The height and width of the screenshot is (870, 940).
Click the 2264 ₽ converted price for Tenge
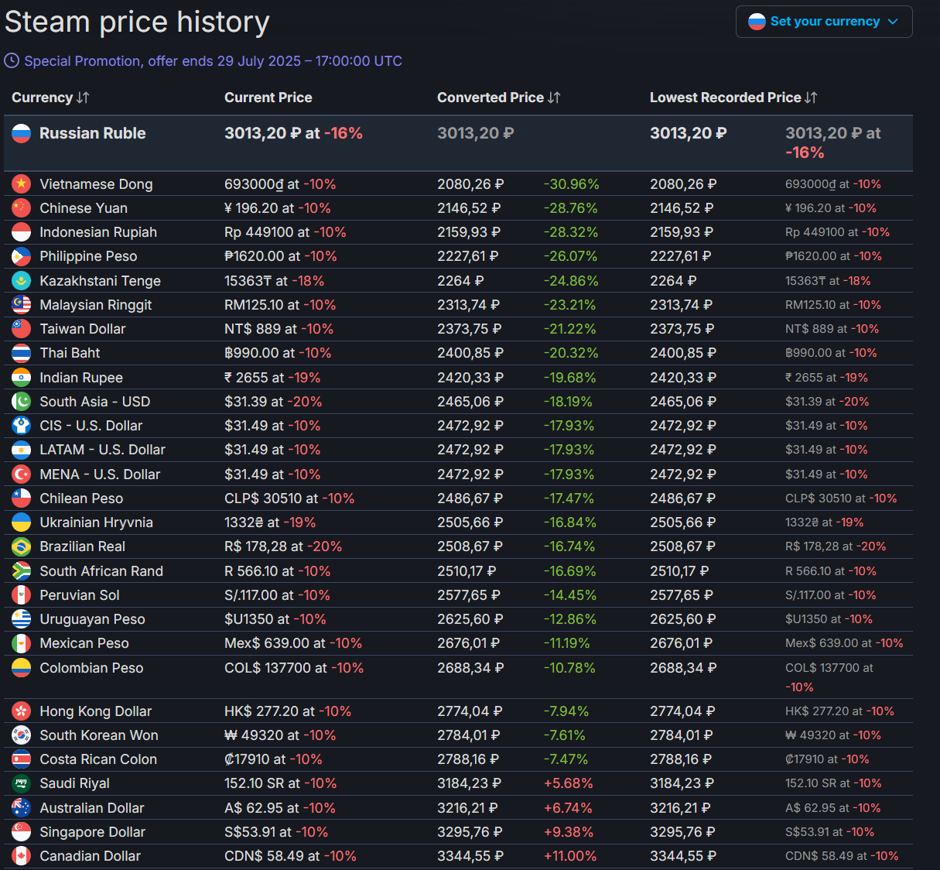pos(460,281)
